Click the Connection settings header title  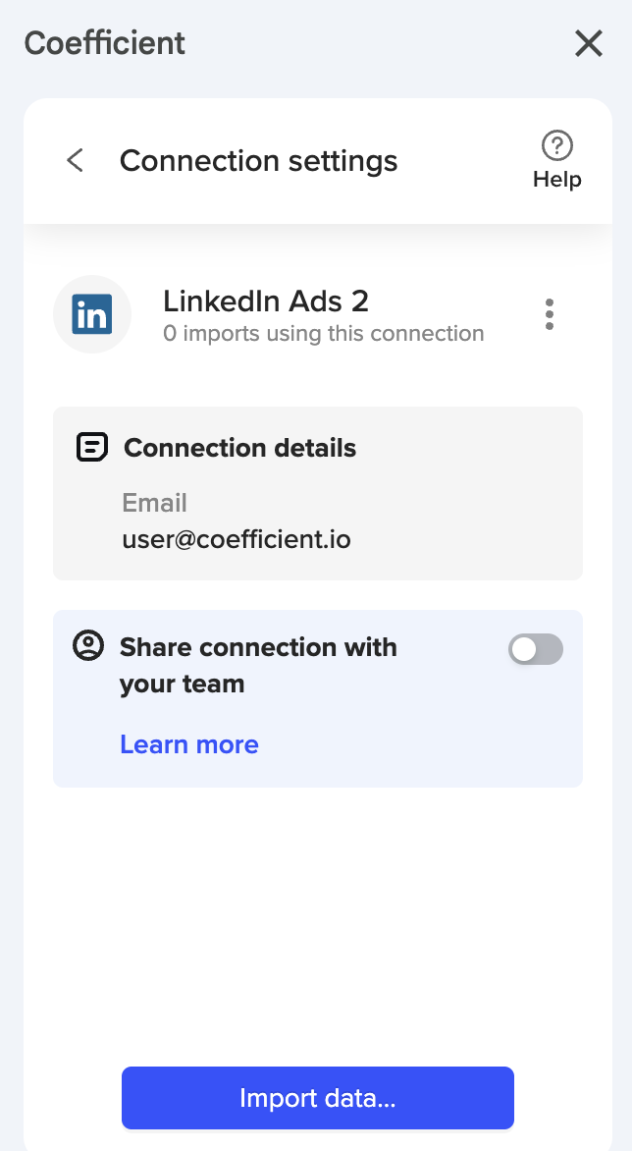click(x=258, y=161)
